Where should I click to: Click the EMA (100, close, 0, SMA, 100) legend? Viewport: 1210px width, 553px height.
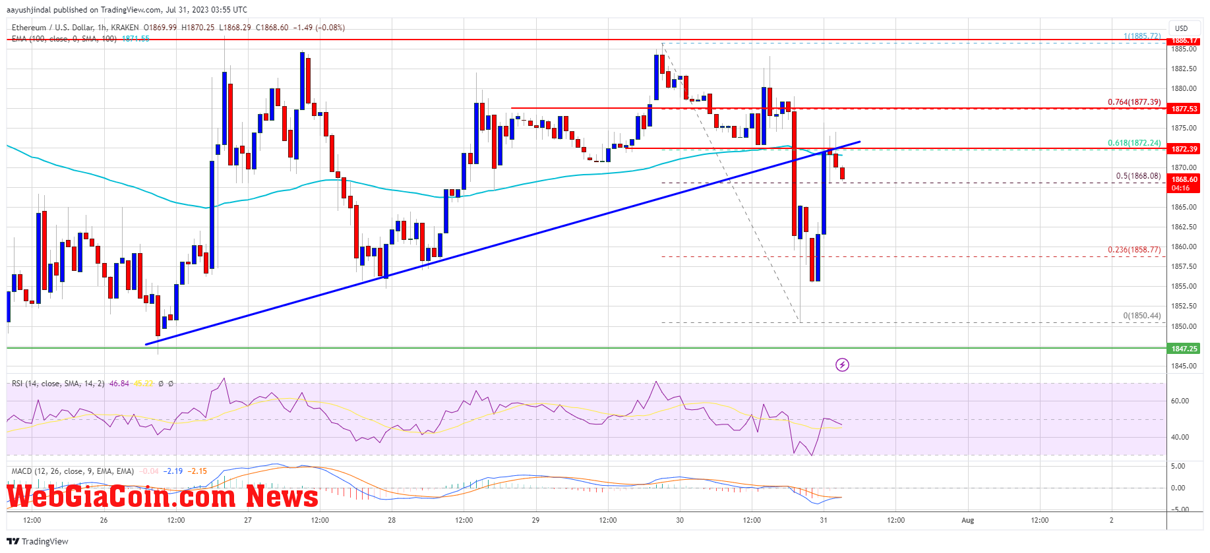click(64, 39)
